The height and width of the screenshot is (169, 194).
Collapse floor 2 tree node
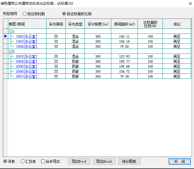click(11, 51)
